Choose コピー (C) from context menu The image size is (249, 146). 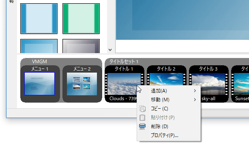169,109
